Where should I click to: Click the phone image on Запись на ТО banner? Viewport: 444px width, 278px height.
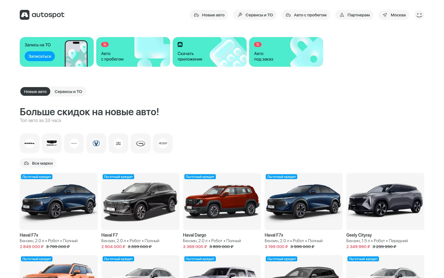click(x=76, y=53)
